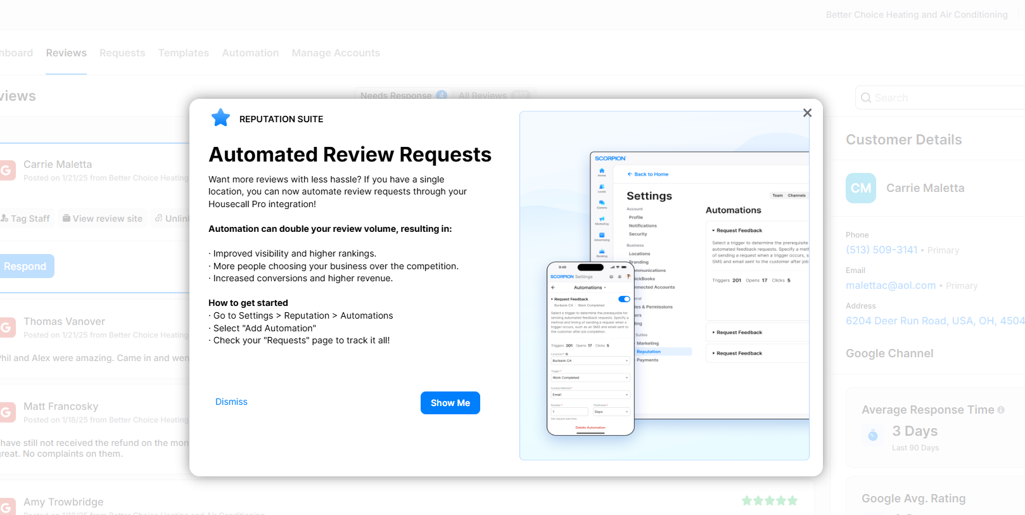Dismiss the automation announcement
The height and width of the screenshot is (515, 1025).
point(231,402)
